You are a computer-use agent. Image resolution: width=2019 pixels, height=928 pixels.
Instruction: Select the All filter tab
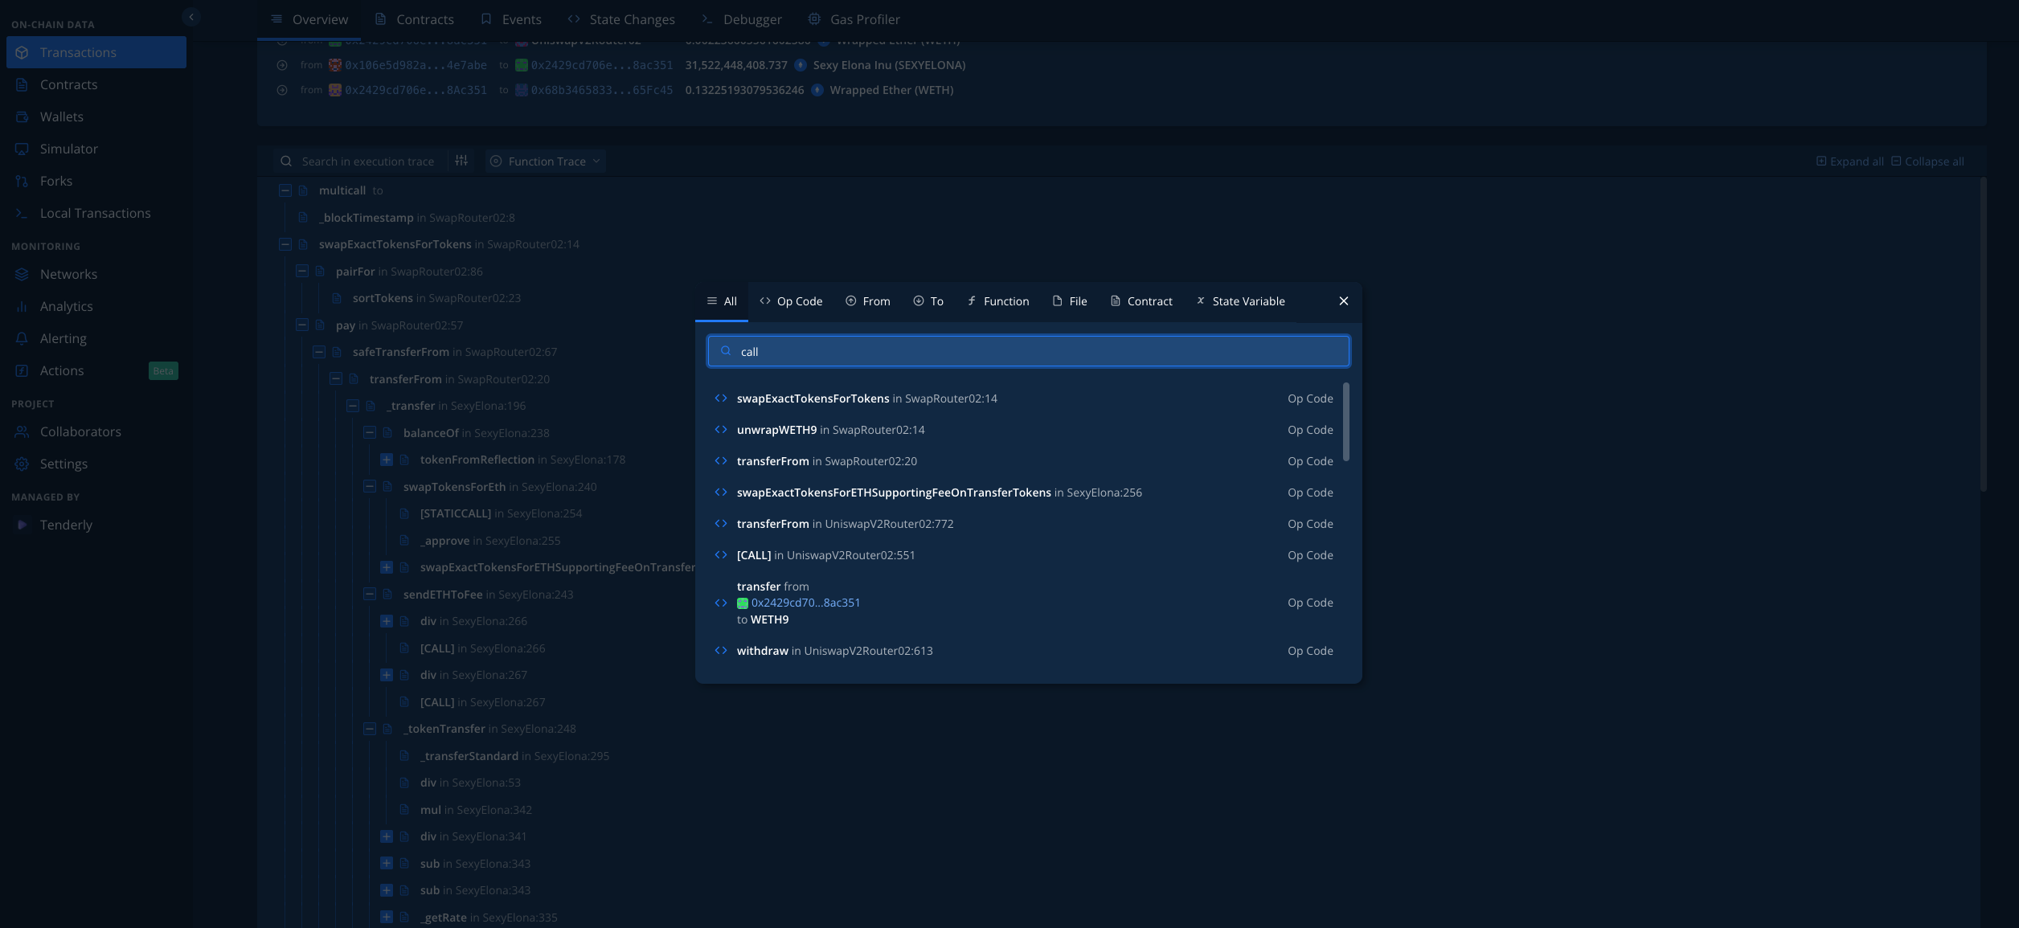point(722,301)
